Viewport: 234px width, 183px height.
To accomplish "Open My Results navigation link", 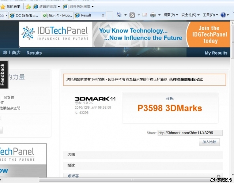I will pyautogui.click(x=216, y=53).
